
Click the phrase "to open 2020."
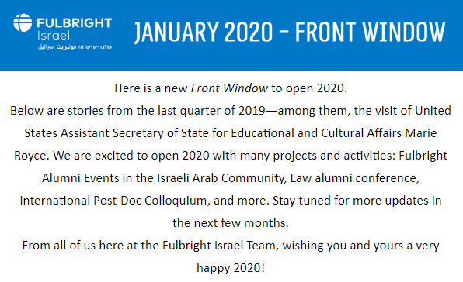coord(309,88)
